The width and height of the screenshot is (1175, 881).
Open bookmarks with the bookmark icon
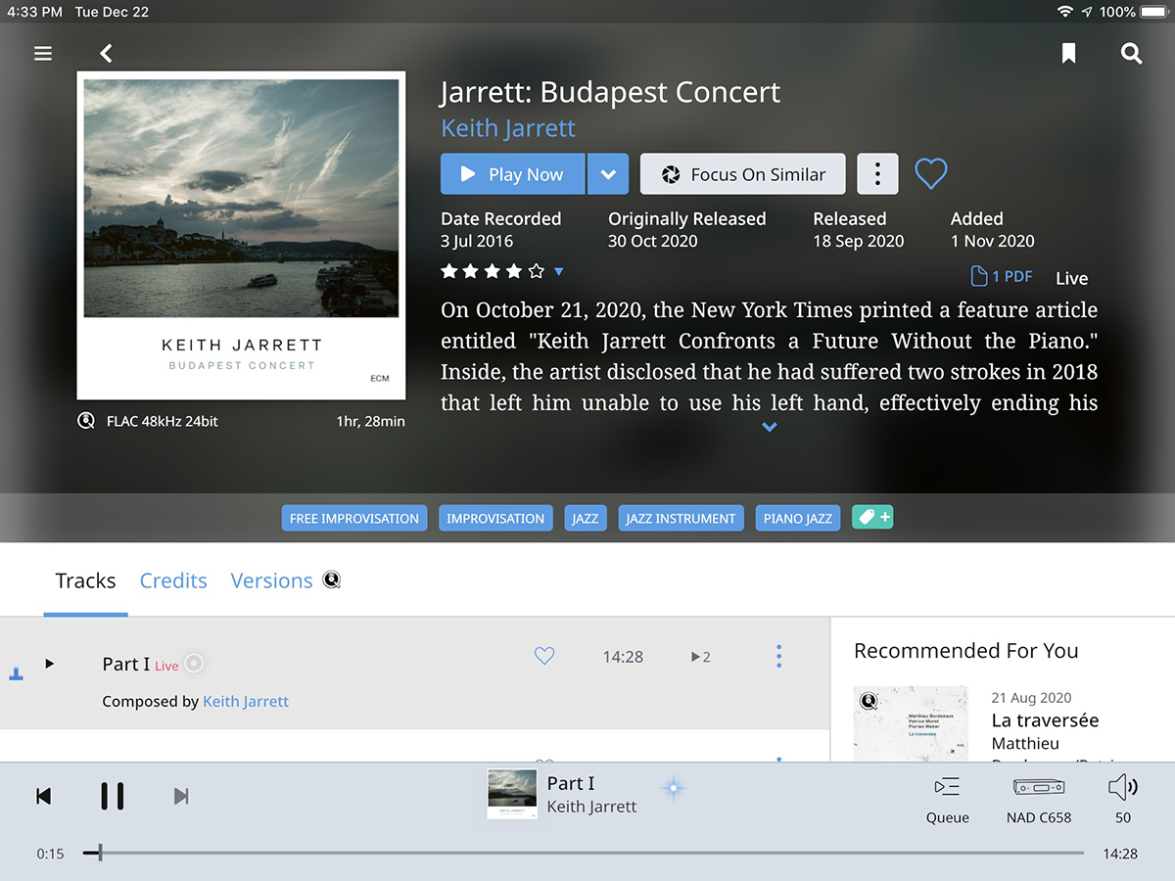pos(1068,54)
